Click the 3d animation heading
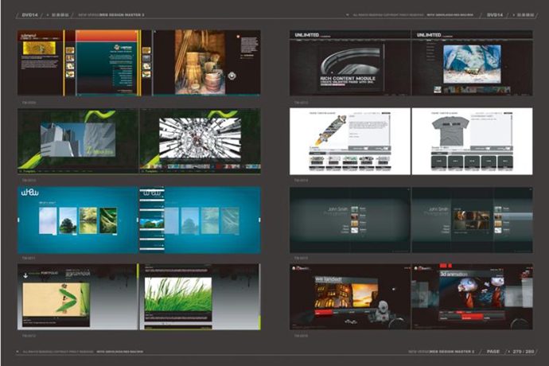The image size is (549, 366). point(454,274)
